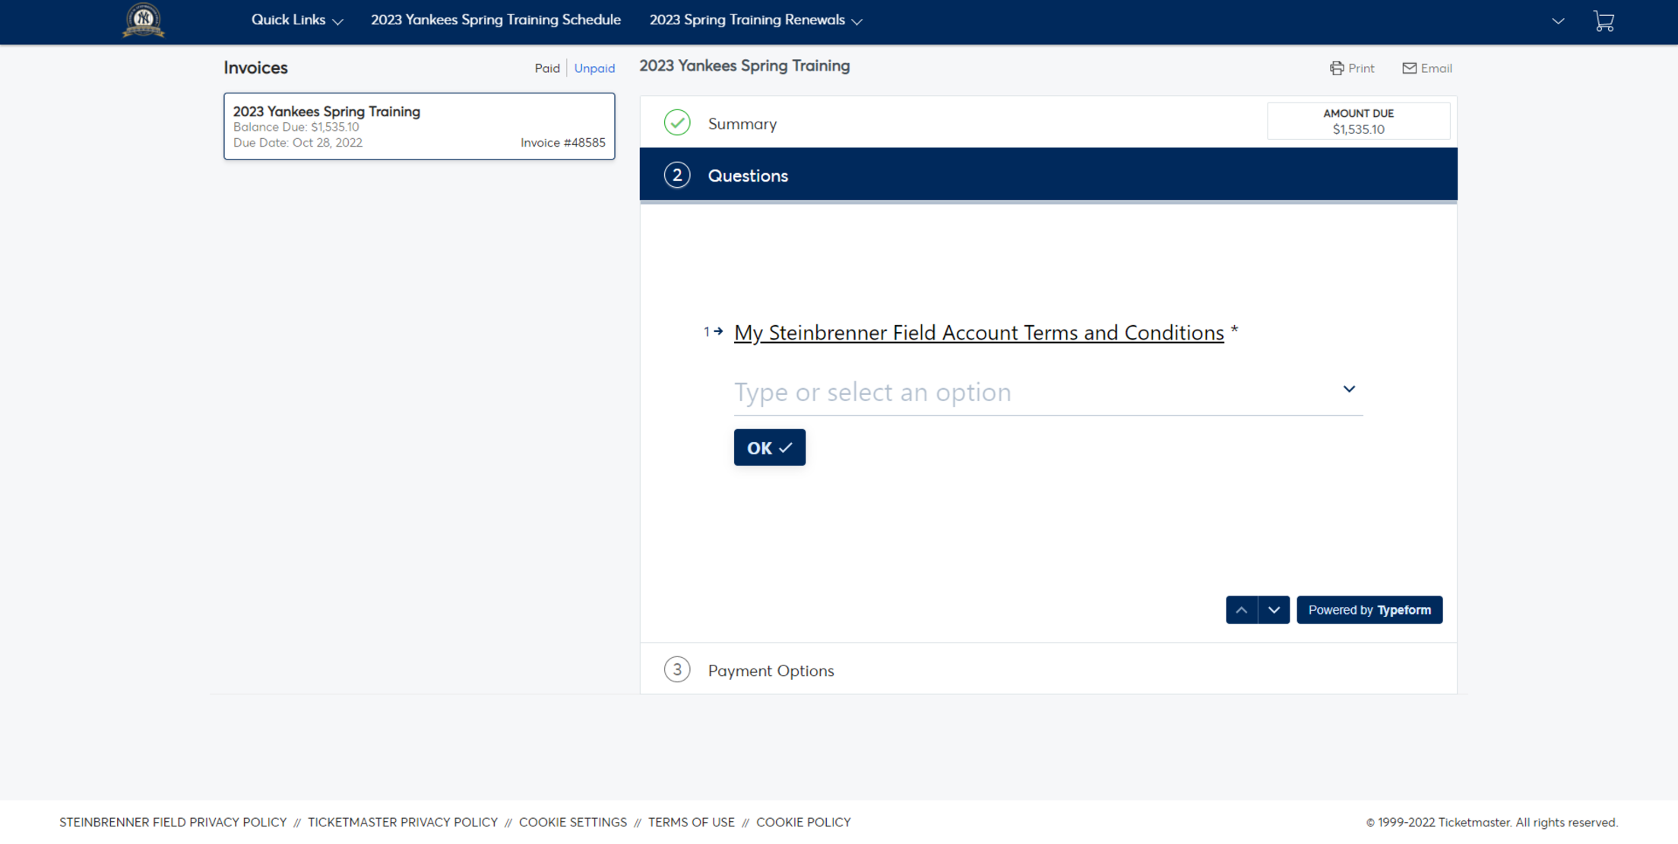Switch to the Paid invoices tab
This screenshot has width=1678, height=844.
546,68
